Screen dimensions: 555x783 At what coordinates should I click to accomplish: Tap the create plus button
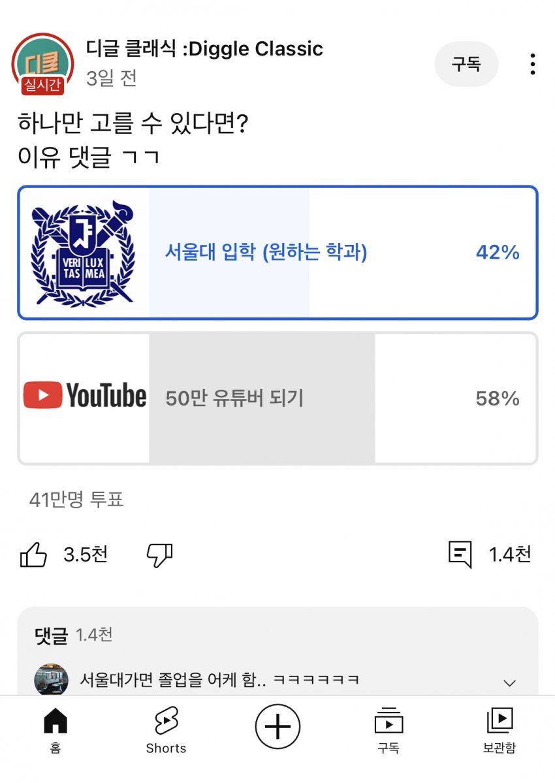[x=277, y=726]
